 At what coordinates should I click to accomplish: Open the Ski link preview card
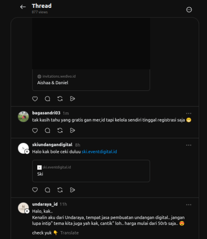91,171
